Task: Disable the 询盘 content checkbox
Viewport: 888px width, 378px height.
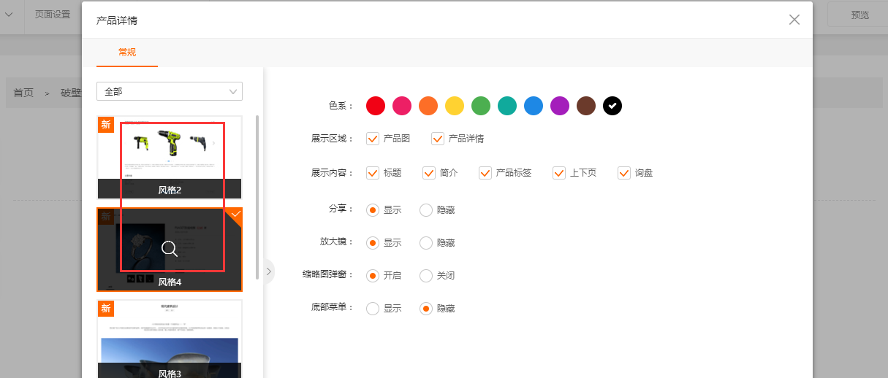Action: pyautogui.click(x=624, y=173)
